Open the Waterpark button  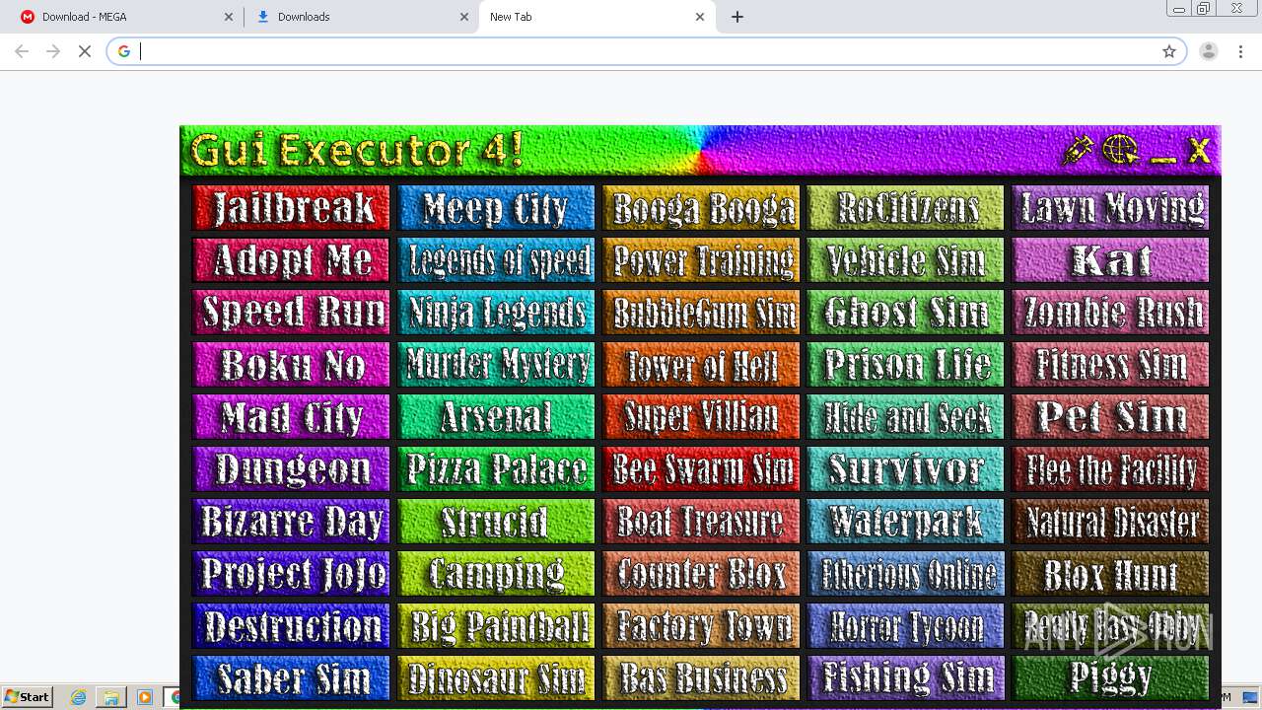point(906,522)
